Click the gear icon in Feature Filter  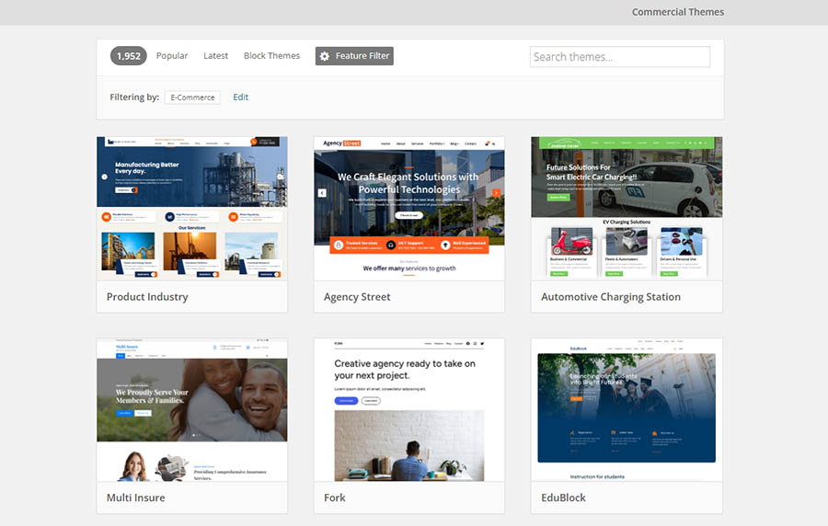pyautogui.click(x=324, y=56)
